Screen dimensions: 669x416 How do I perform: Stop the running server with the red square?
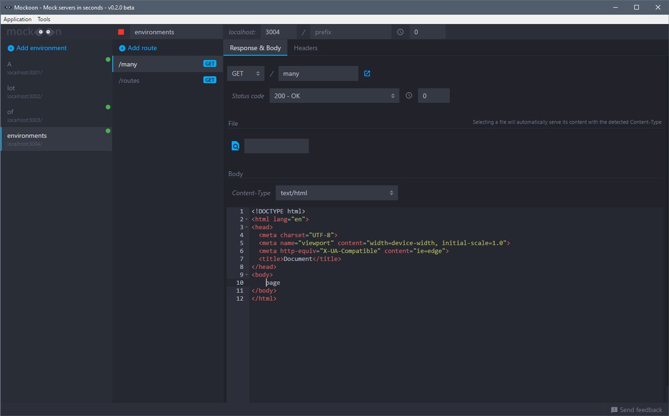121,32
